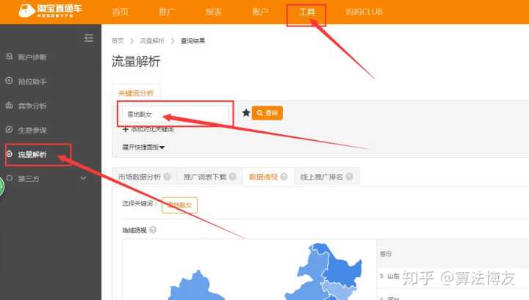The height and width of the screenshot is (300, 529).
Task: Collapse the sidebar with the menu fold icon
Action: tap(89, 37)
